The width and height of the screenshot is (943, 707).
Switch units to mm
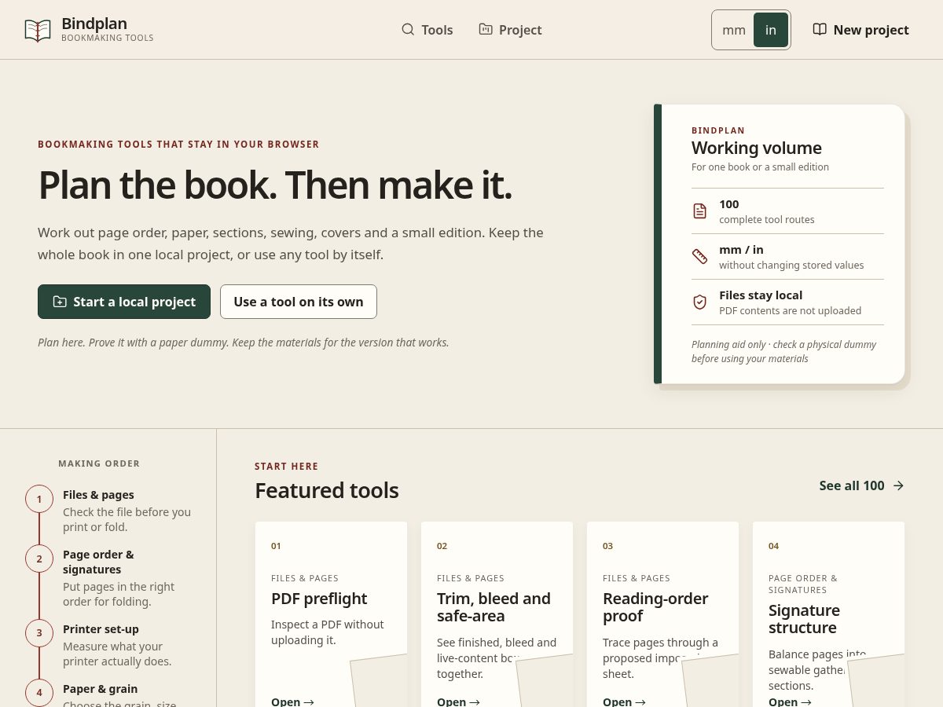(x=734, y=30)
